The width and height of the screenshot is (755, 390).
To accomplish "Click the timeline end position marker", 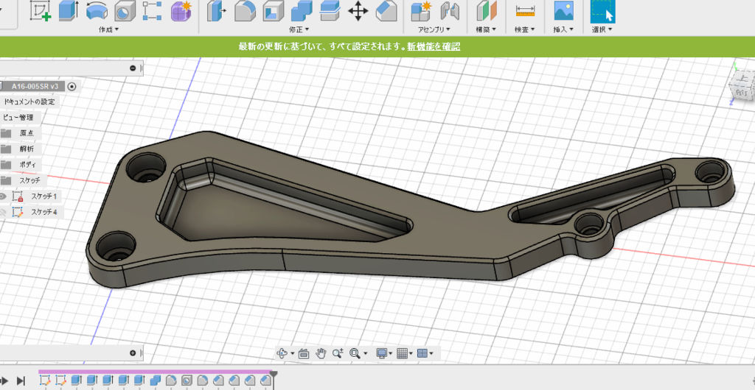I will (x=273, y=375).
